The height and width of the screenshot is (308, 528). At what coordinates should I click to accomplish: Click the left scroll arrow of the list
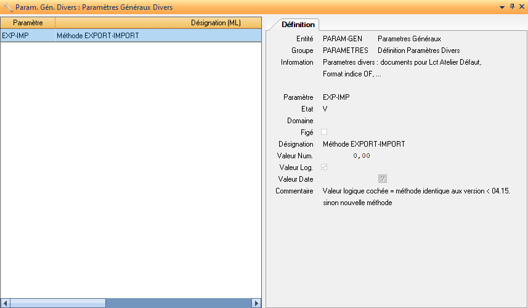(x=6, y=303)
